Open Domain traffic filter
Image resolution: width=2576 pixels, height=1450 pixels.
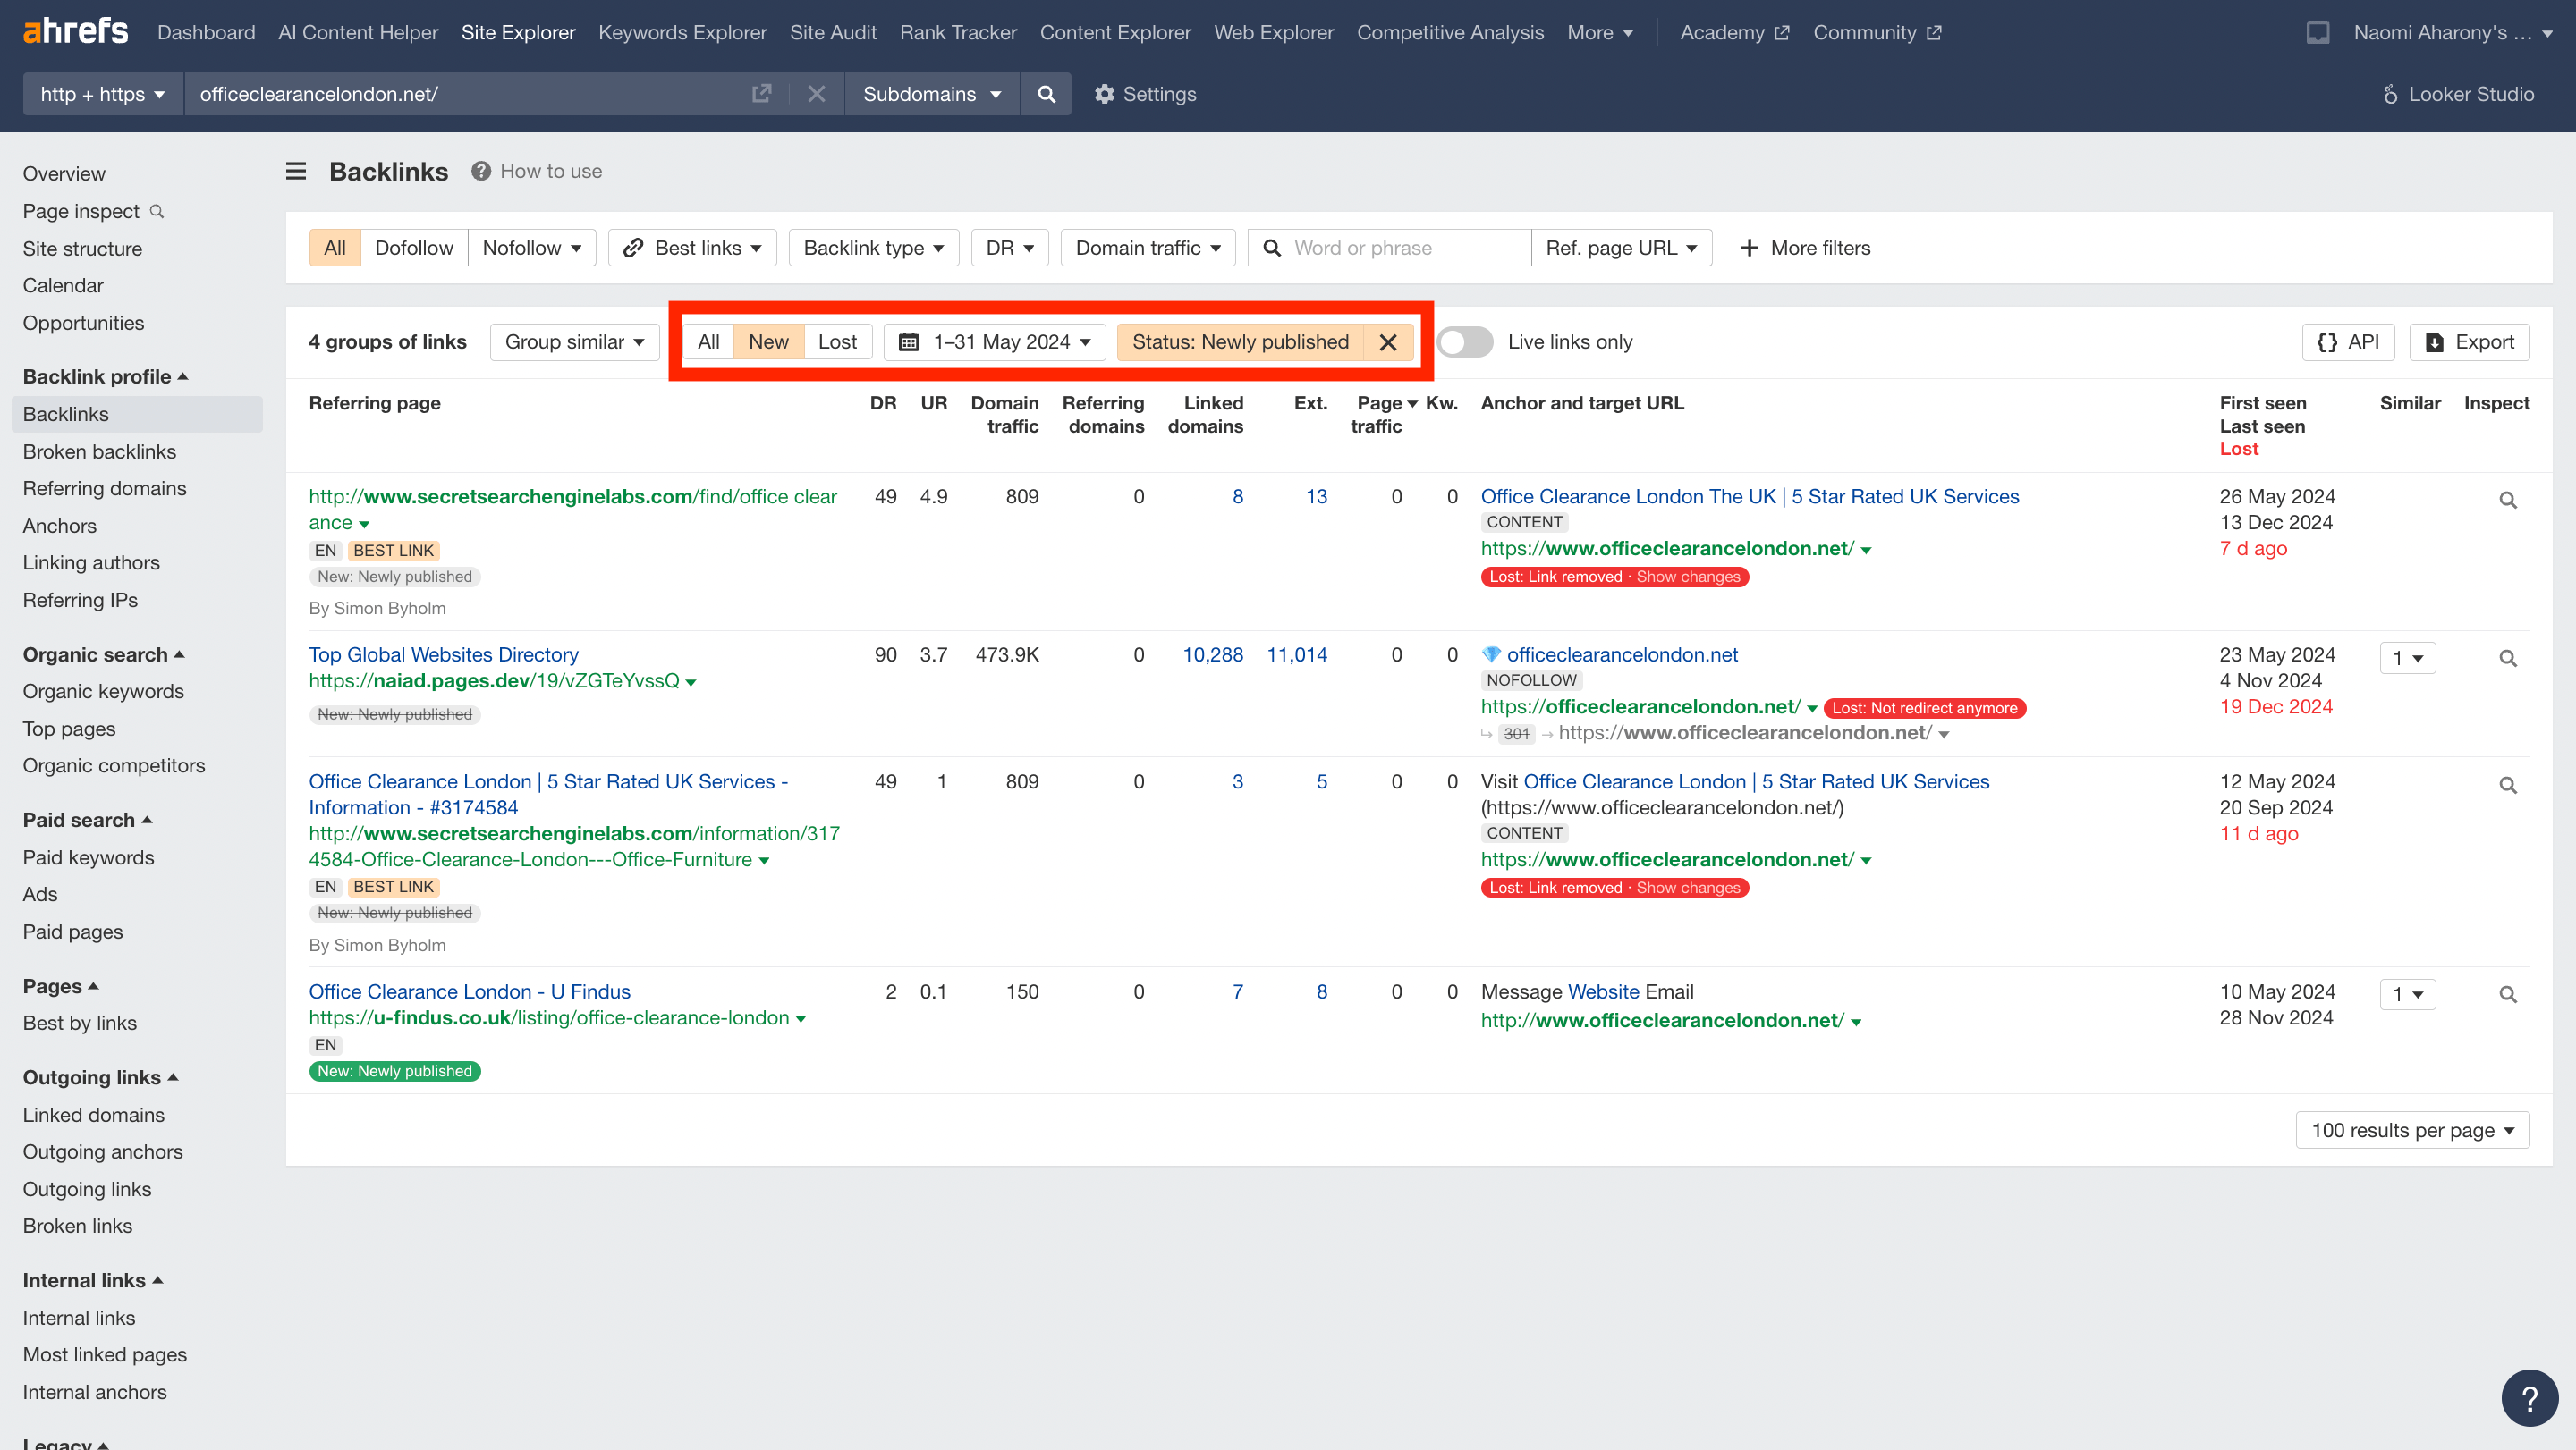click(x=1148, y=248)
